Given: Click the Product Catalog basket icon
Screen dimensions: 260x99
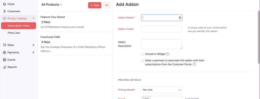Looking at the screenshot, I should (5, 18).
